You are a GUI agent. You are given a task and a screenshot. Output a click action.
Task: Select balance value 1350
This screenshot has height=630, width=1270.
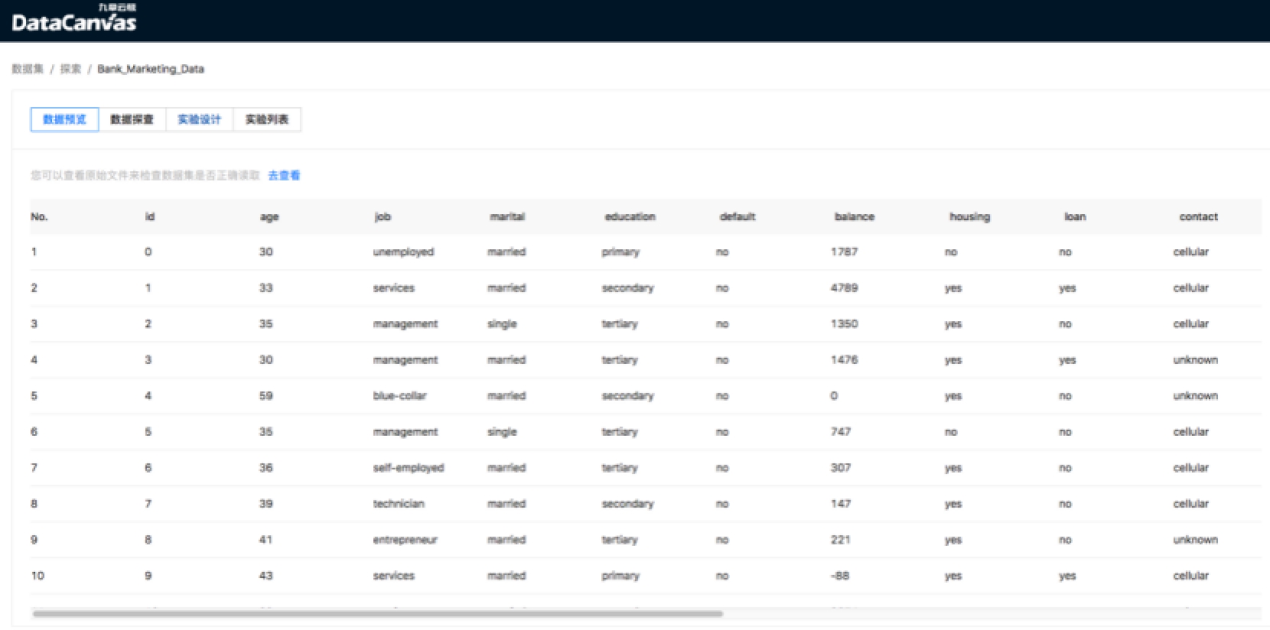click(844, 324)
